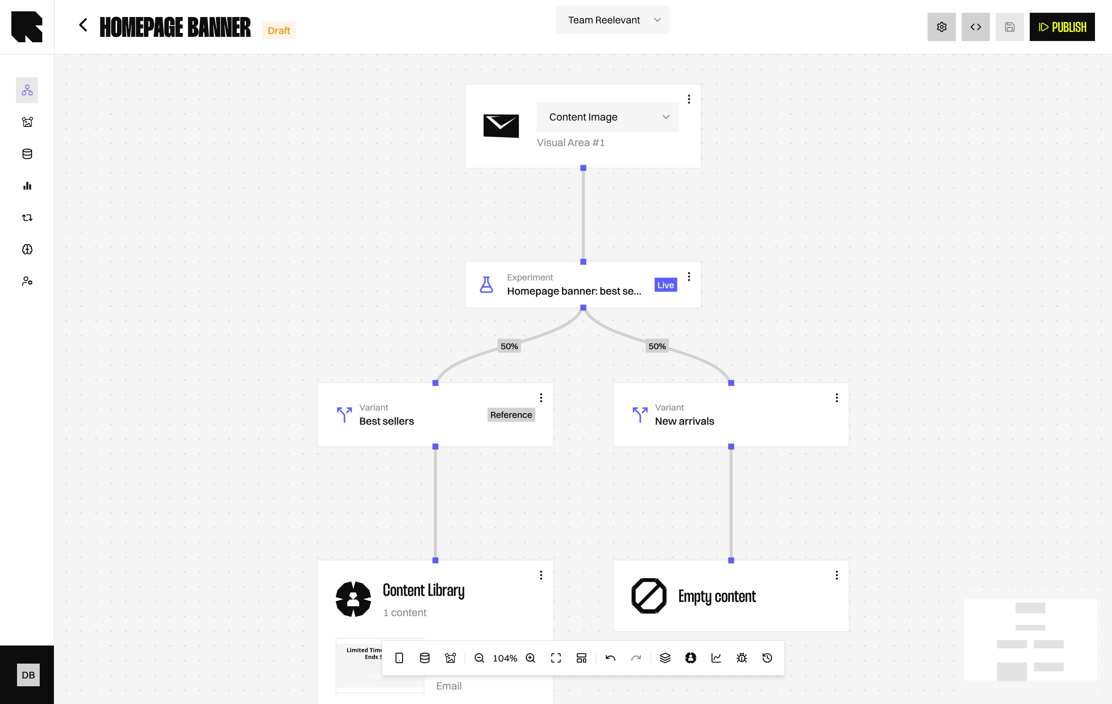Click the Live status badge
This screenshot has width=1112, height=704.
[x=666, y=285]
